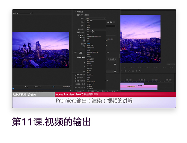Open the 格式 H.264 format dropdown
The image size is (187, 143).
coord(95,18)
